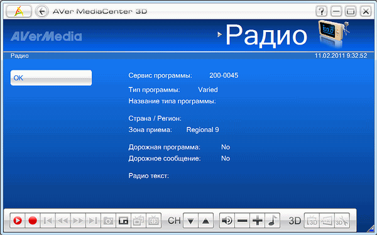377x235 pixels.
Task: Click the 2D to 3D conversion icon
Action: (327, 221)
